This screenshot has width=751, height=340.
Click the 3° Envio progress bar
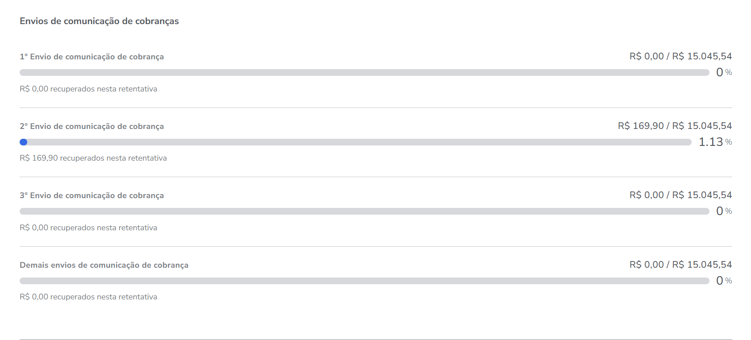364,211
